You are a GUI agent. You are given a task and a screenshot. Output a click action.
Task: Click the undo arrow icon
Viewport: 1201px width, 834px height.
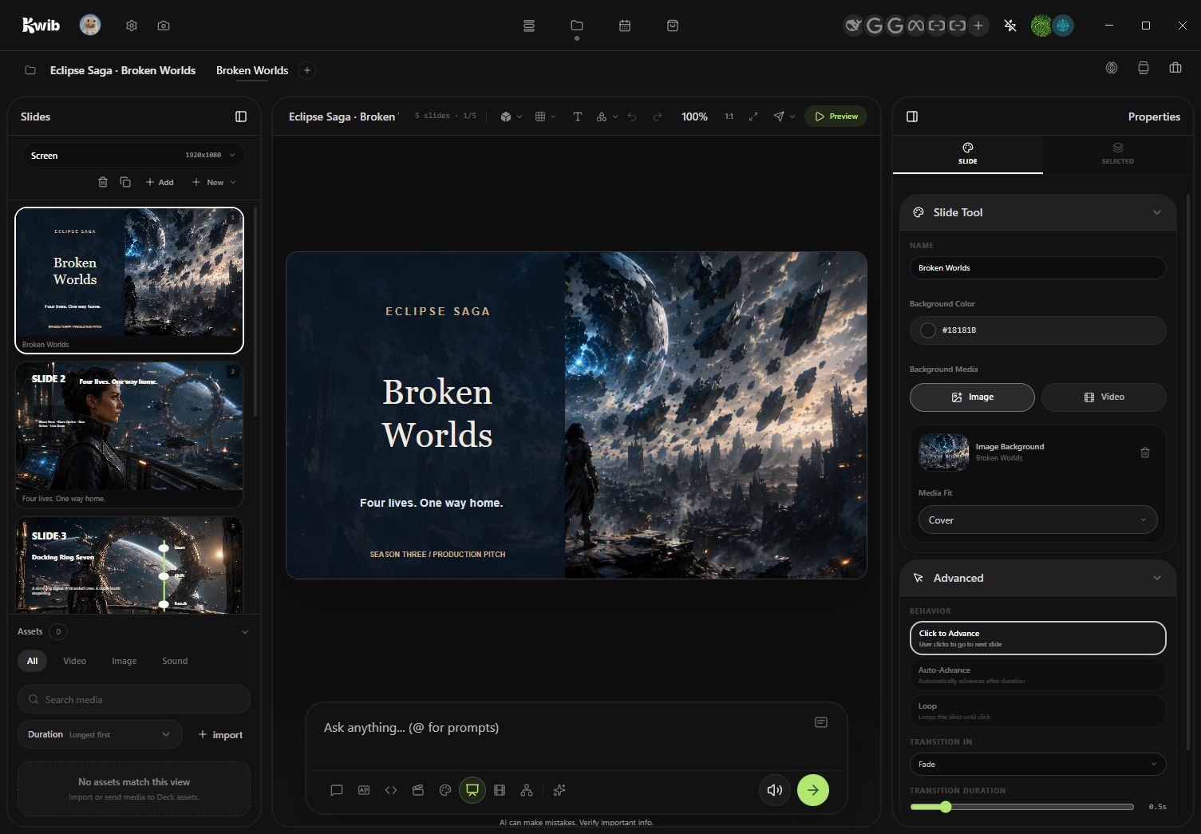pyautogui.click(x=632, y=117)
